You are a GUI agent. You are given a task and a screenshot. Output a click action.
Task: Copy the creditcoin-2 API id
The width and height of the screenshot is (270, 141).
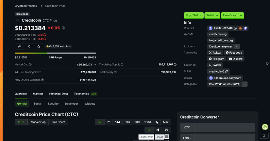point(227,72)
